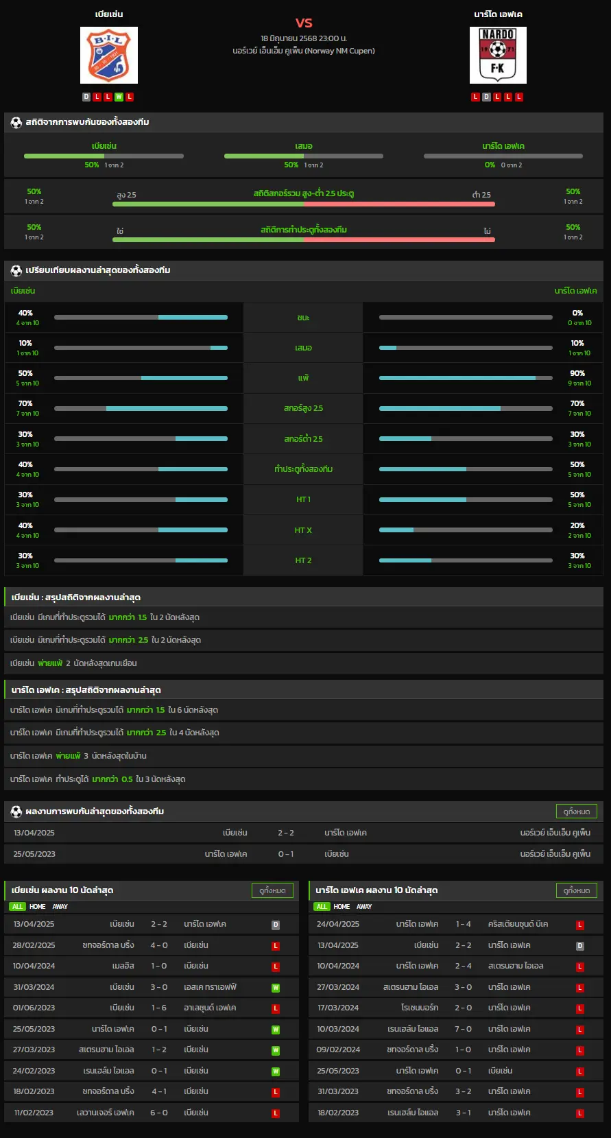Click the soccer ball icon beside recent form comparison
Image resolution: width=611 pixels, height=1138 pixels.
tap(16, 270)
